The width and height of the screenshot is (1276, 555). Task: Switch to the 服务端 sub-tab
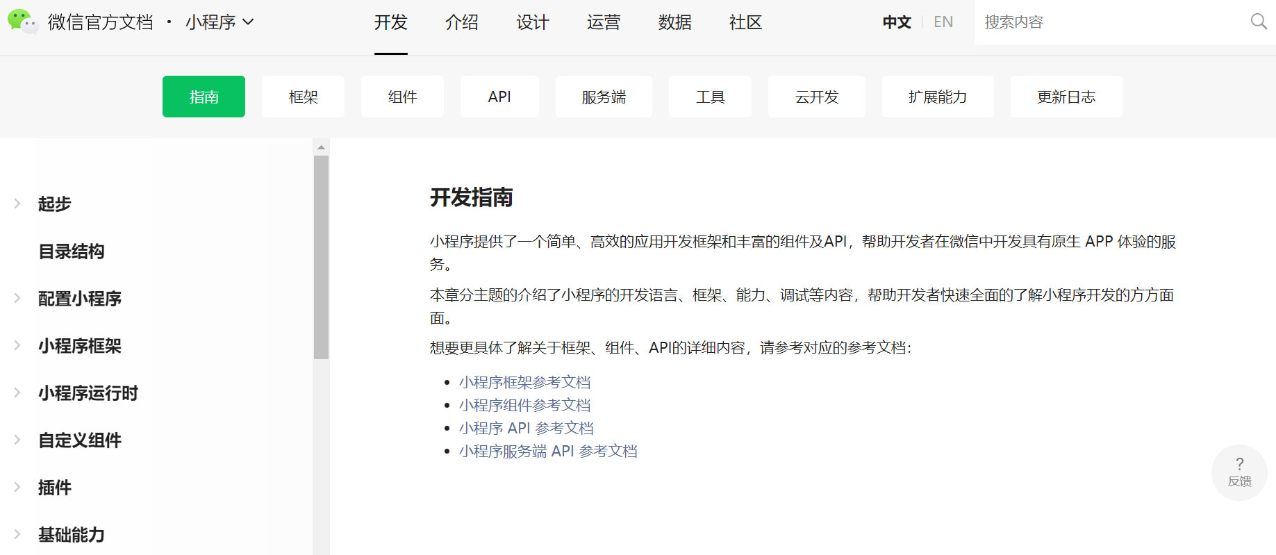[604, 97]
